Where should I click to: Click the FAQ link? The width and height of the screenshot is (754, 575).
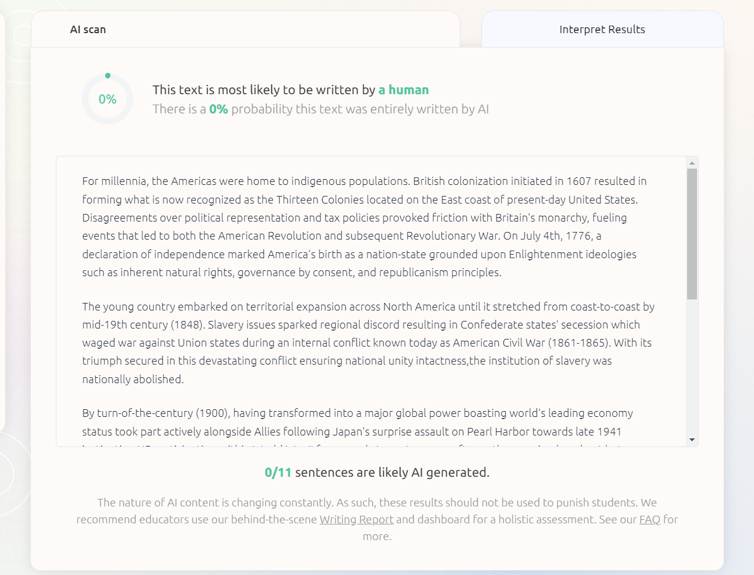[x=649, y=519]
